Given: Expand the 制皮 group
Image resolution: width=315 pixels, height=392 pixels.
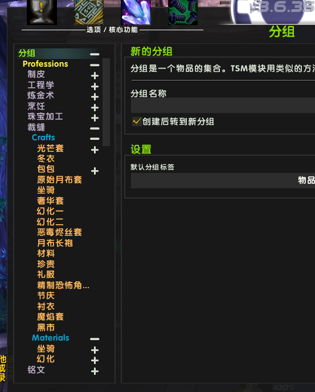Looking at the screenshot, I should [95, 76].
